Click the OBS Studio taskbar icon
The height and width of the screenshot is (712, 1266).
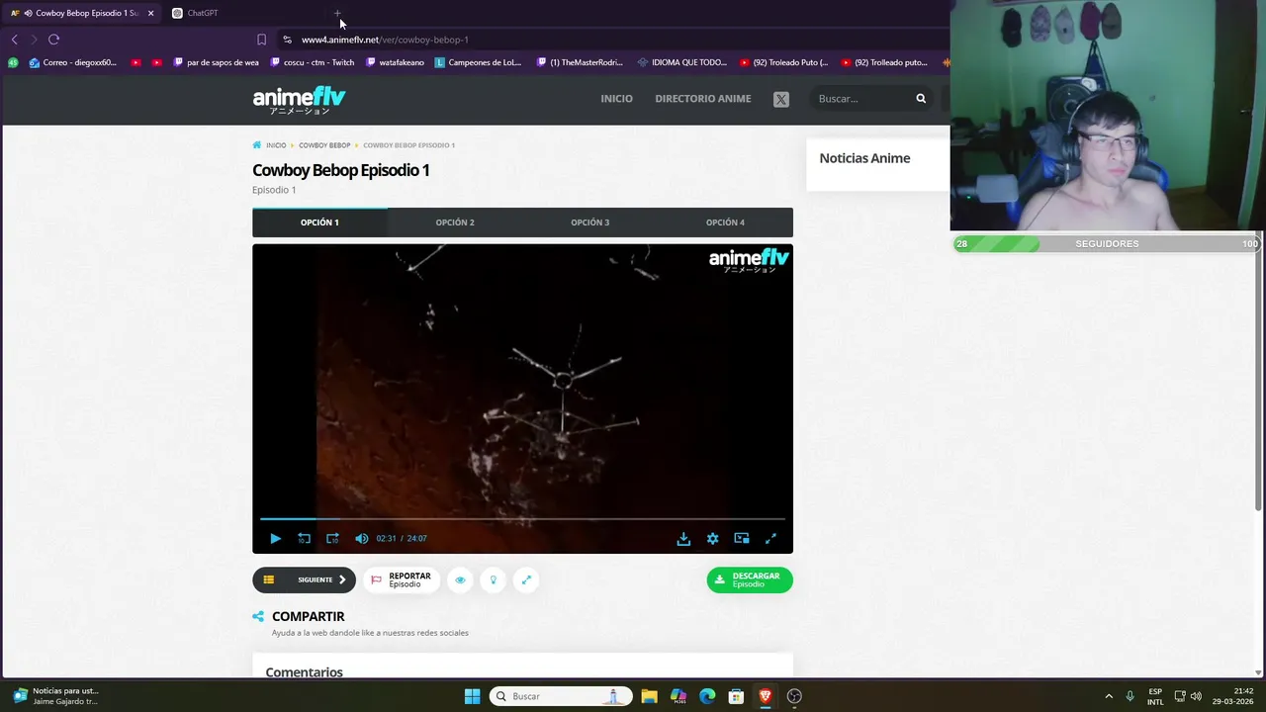point(794,696)
